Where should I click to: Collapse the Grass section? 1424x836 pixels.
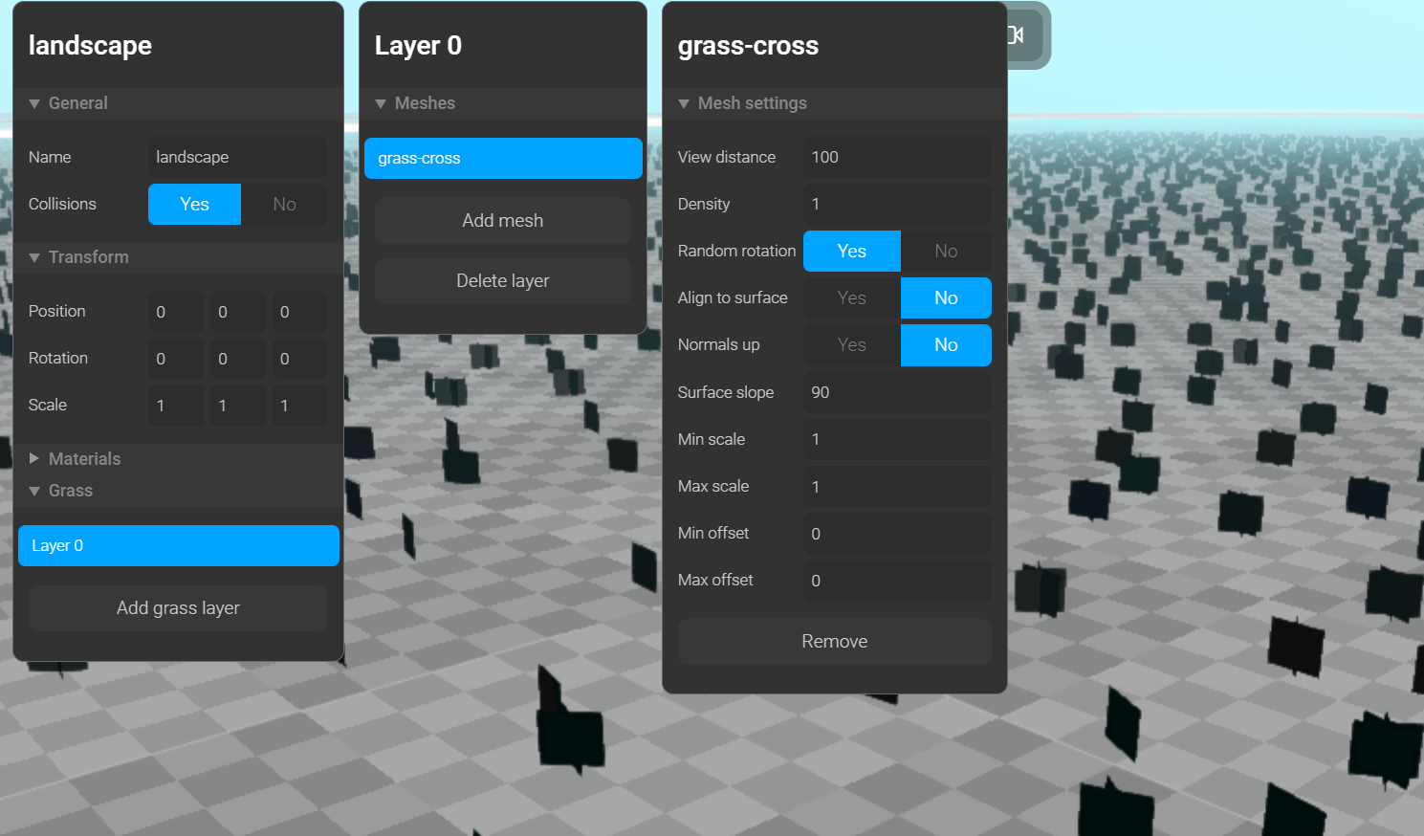(x=70, y=491)
